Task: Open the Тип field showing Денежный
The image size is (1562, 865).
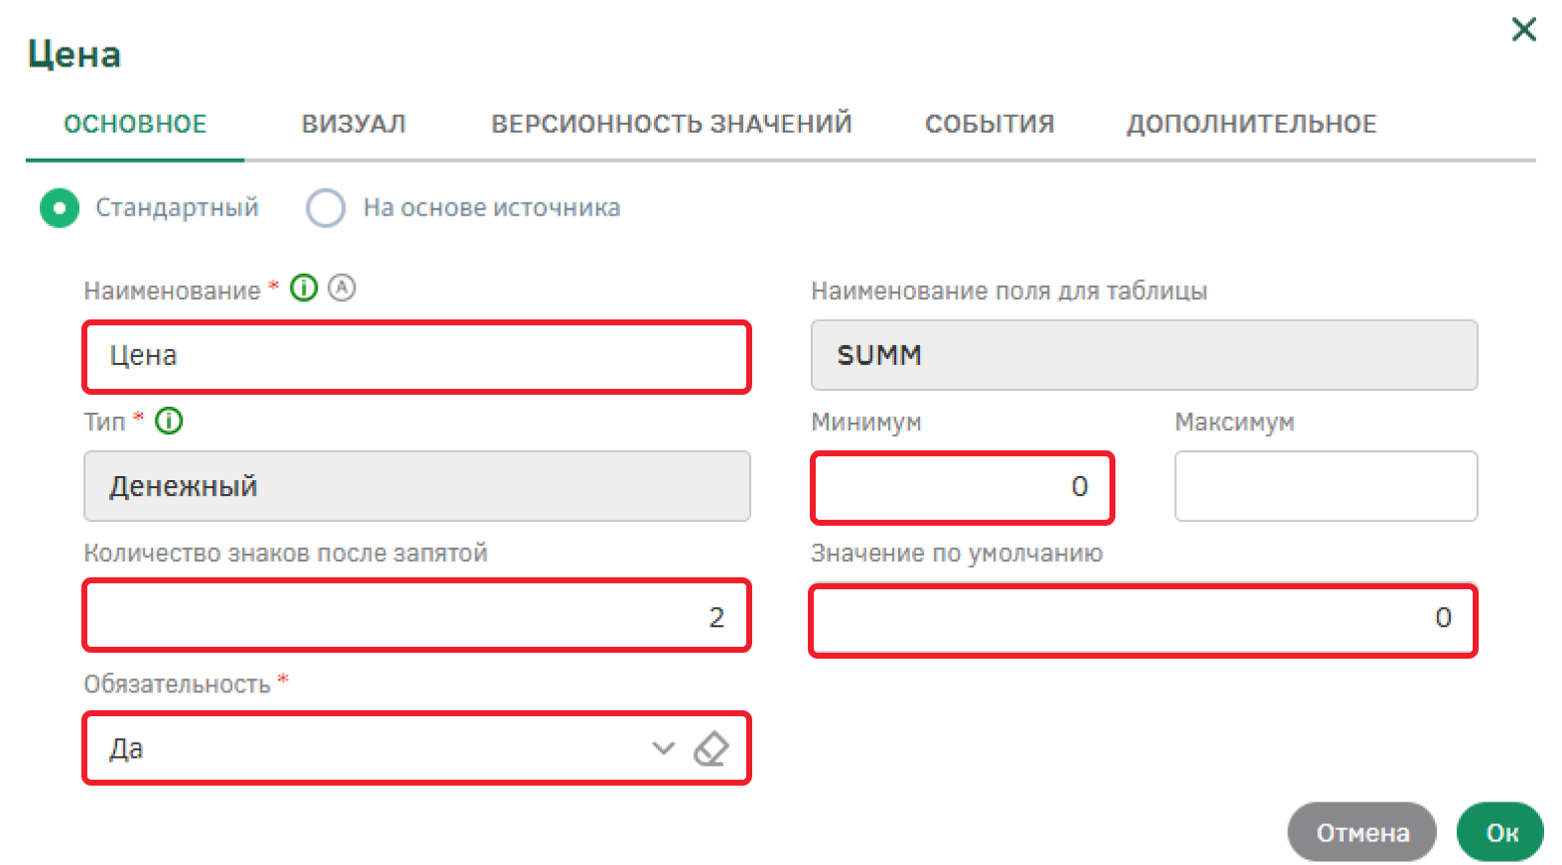Action: tap(417, 486)
